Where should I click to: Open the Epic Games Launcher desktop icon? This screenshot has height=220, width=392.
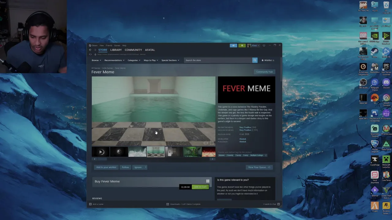tap(386, 69)
